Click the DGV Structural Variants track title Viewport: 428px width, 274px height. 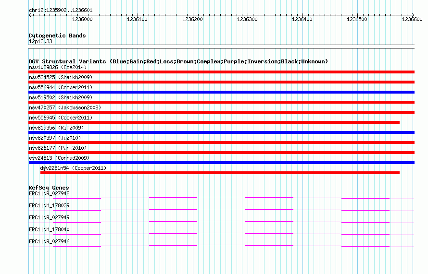[178, 61]
